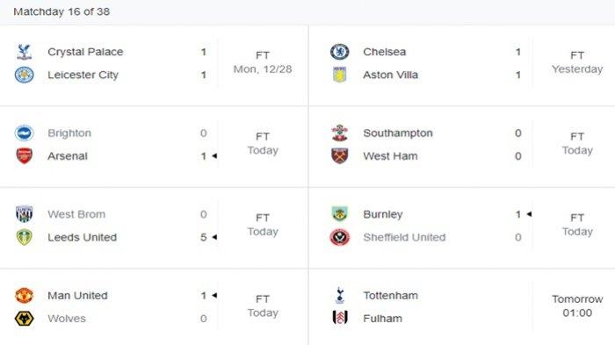Click the West Brom vs Leeds FT status
This screenshot has width=615, height=345.
pos(263,218)
